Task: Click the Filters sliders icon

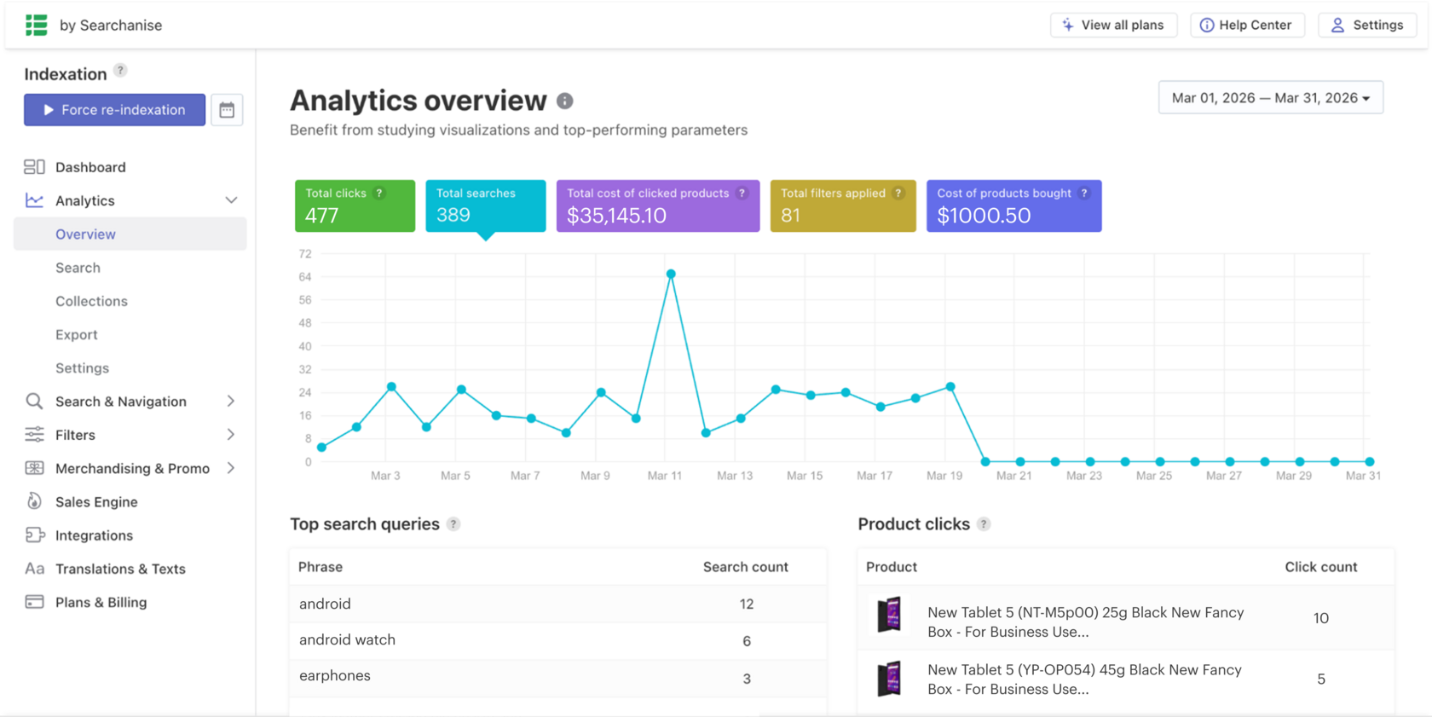Action: [34, 435]
